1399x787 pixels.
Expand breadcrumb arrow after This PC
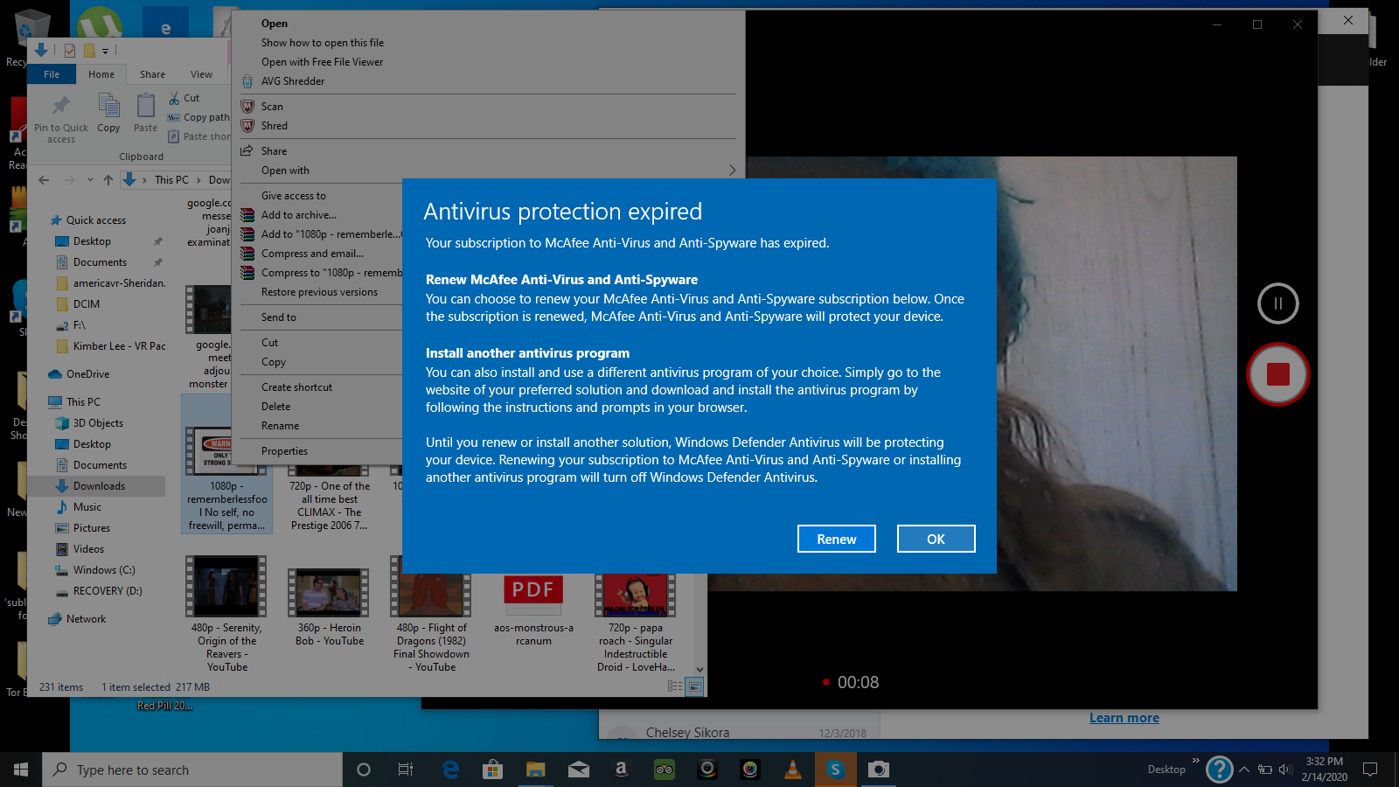[198, 180]
